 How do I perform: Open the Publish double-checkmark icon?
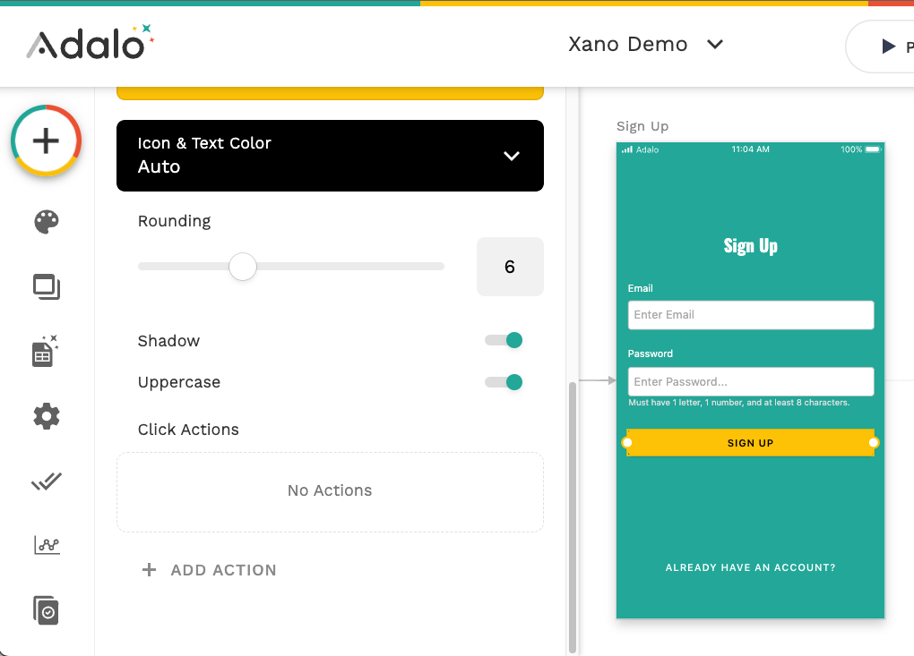tap(47, 481)
